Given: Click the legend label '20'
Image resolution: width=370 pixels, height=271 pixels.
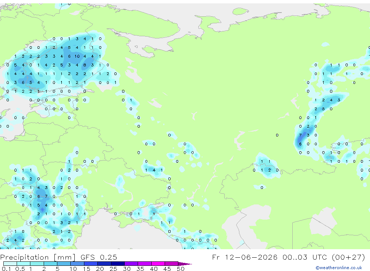Looking at the screenshot, I should point(100,269).
